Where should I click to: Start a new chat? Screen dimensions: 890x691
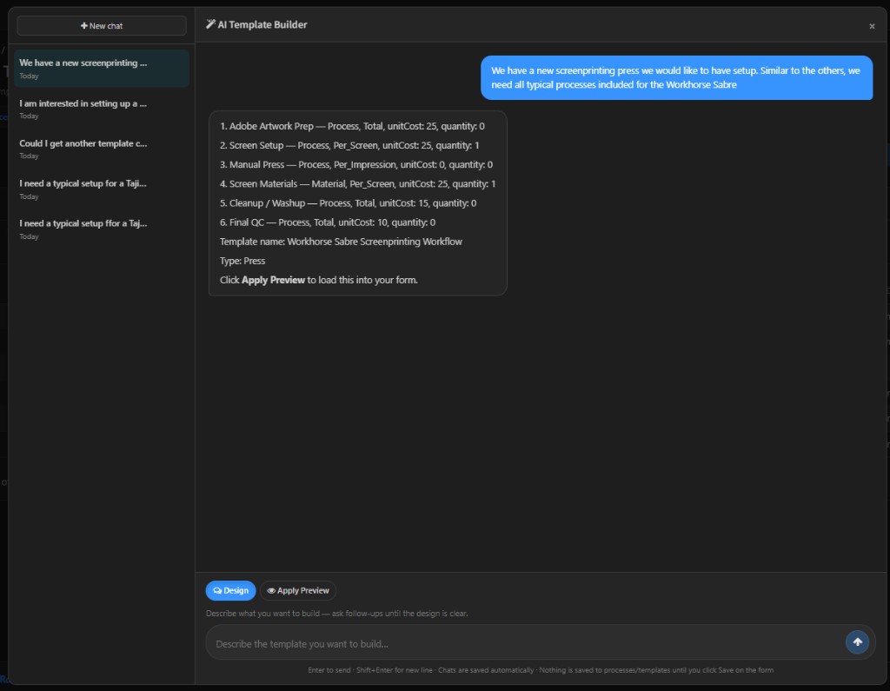(x=102, y=25)
